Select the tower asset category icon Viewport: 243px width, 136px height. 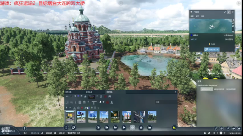click(x=76, y=102)
